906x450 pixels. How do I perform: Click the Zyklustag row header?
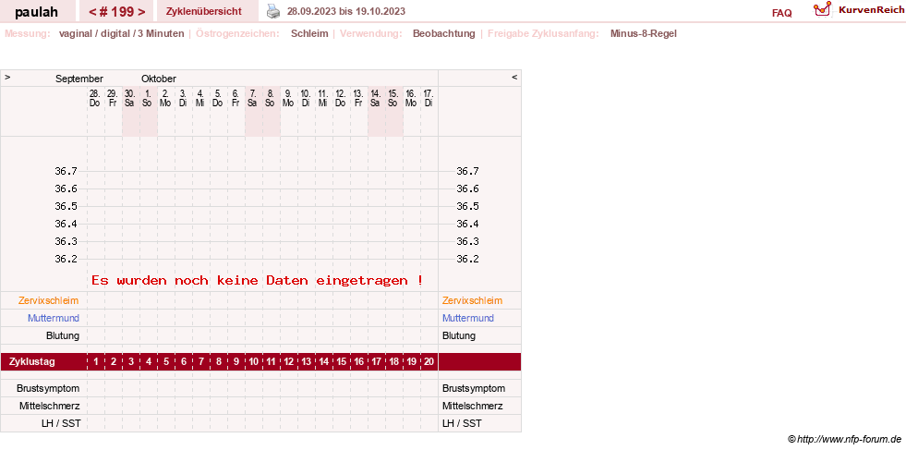(32, 362)
